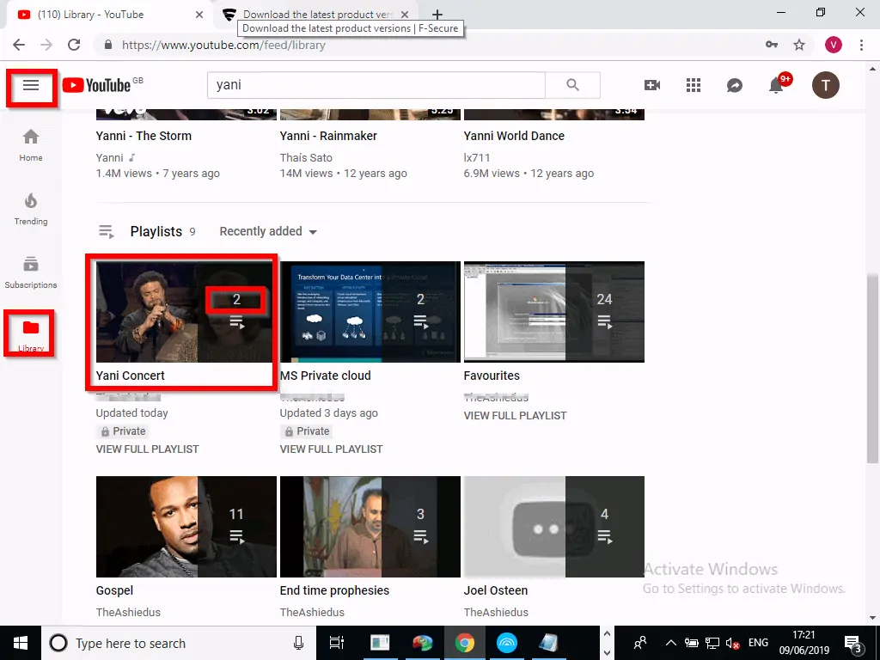Image resolution: width=880 pixels, height=660 pixels.
Task: Click the muted volume tray icon
Action: coord(732,643)
